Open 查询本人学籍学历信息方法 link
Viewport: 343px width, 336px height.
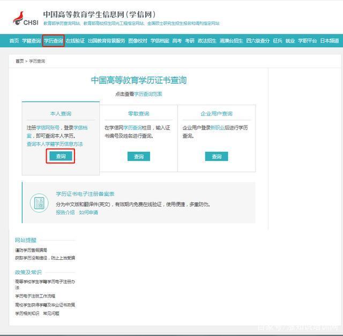pyautogui.click(x=55, y=144)
